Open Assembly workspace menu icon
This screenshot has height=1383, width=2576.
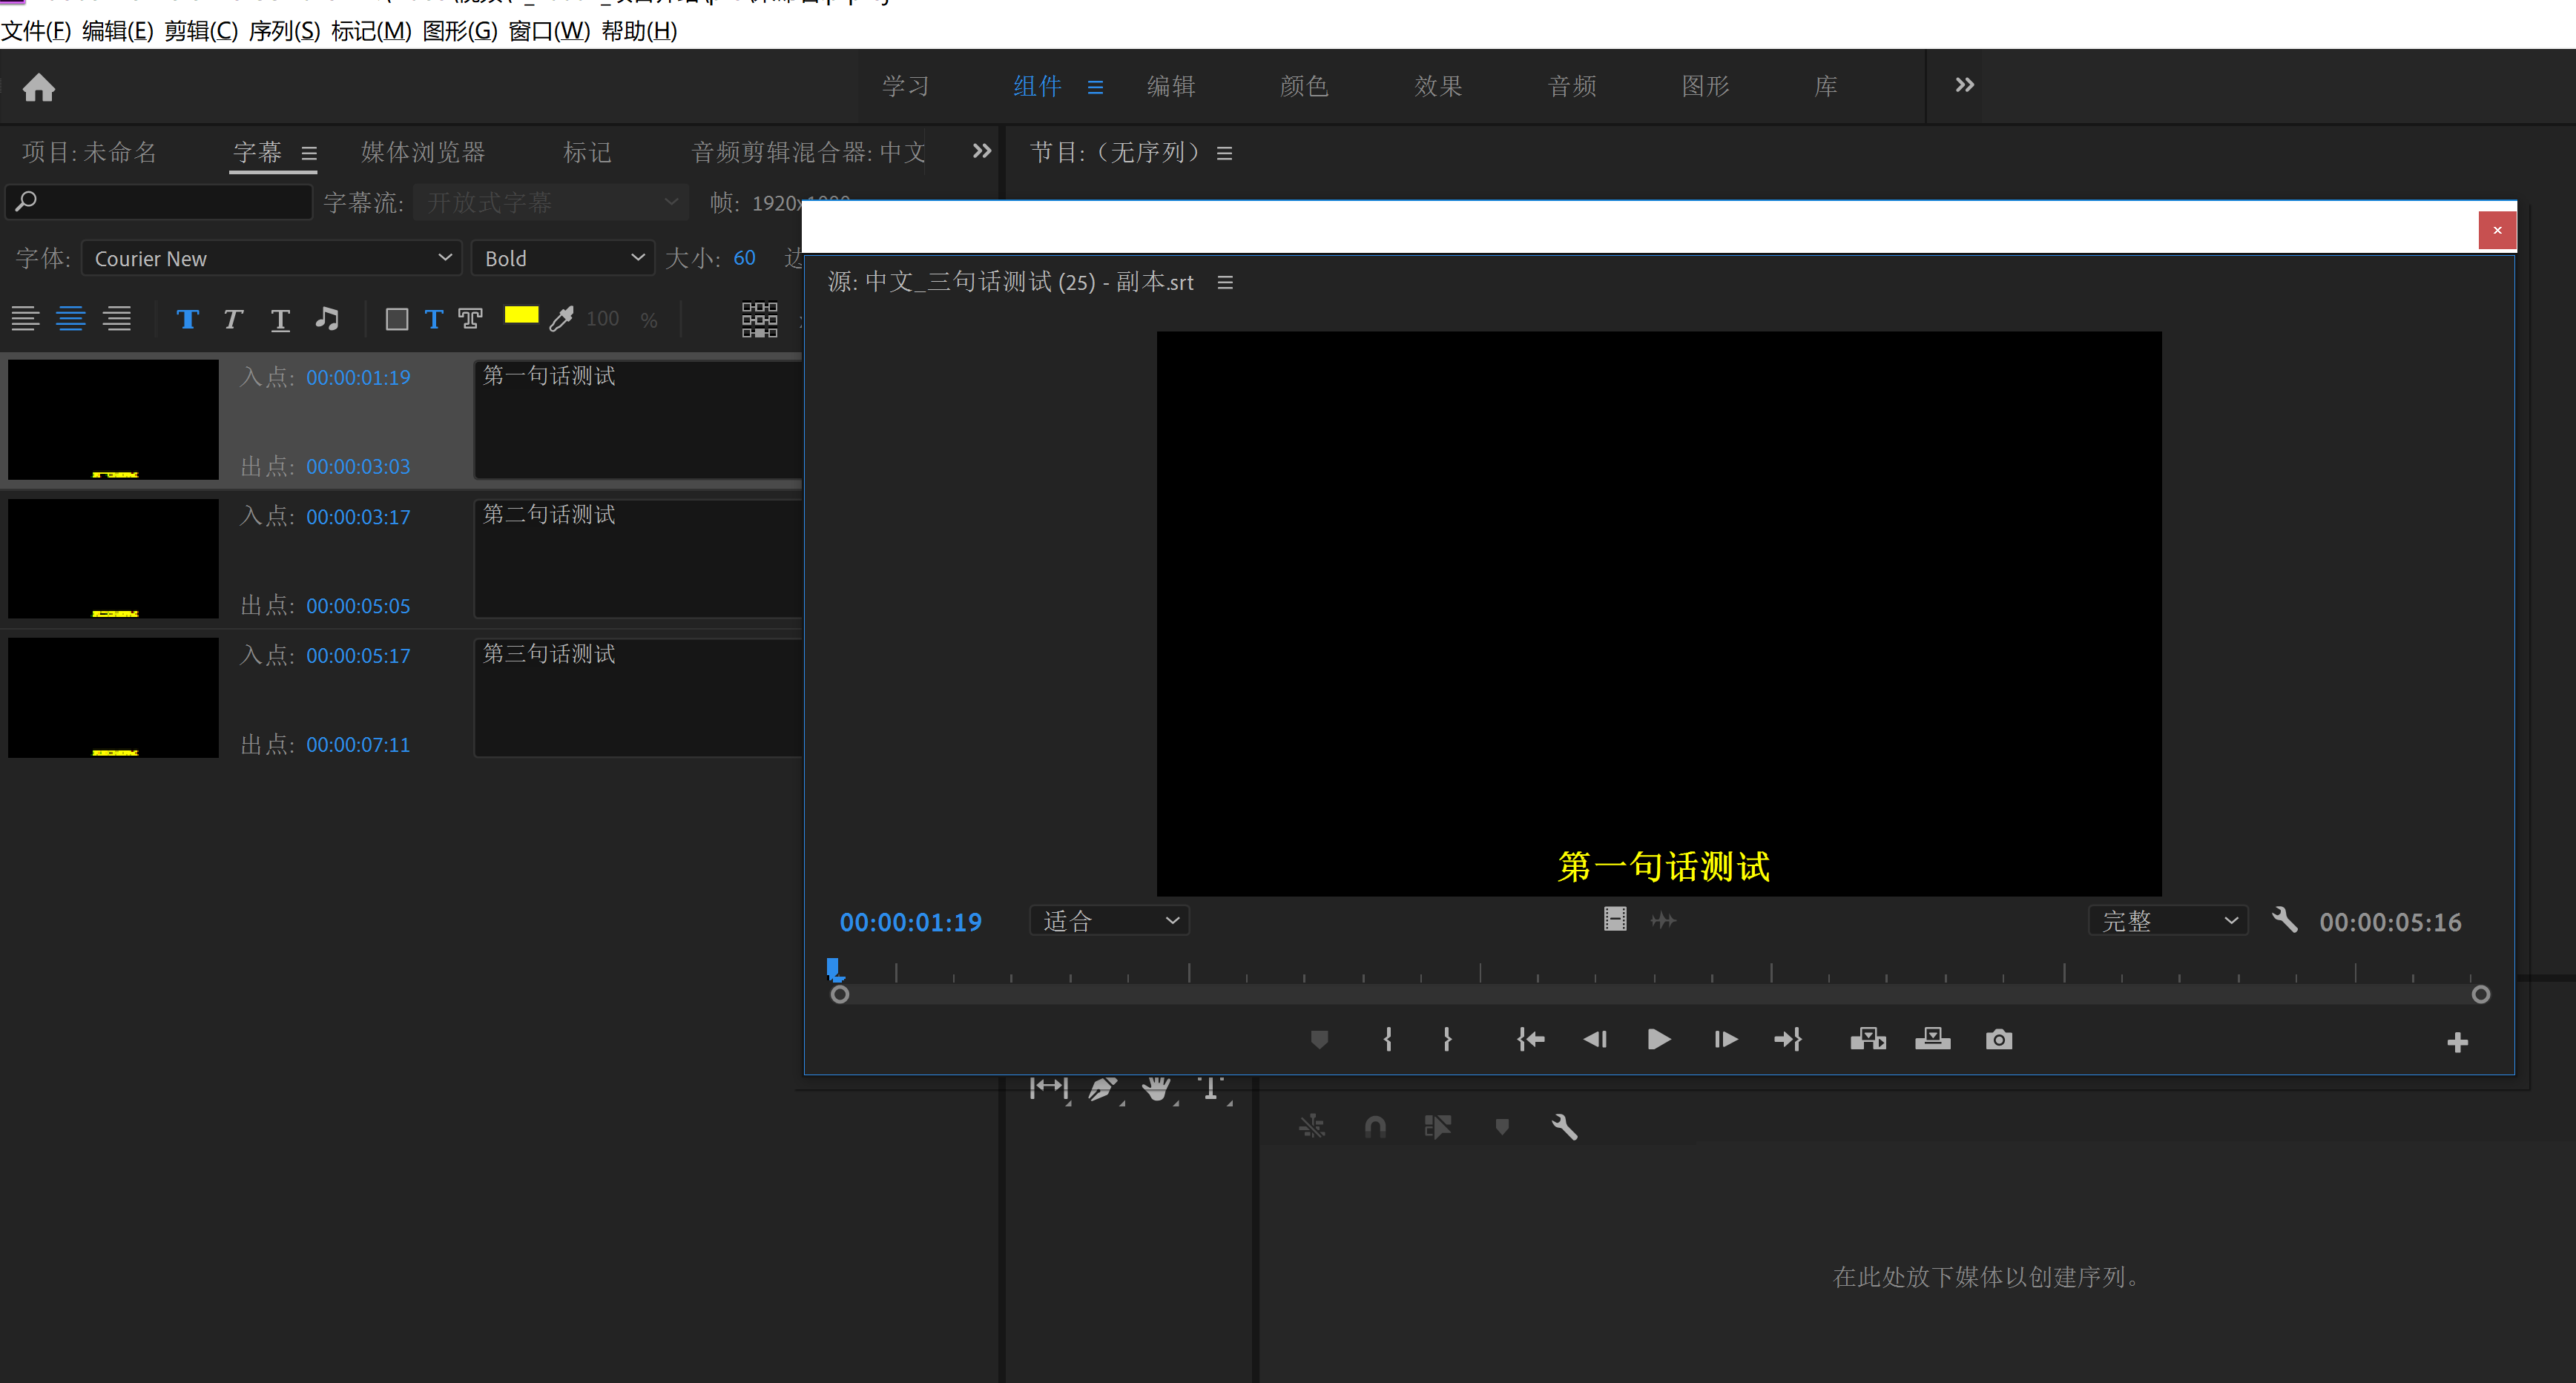click(1095, 88)
